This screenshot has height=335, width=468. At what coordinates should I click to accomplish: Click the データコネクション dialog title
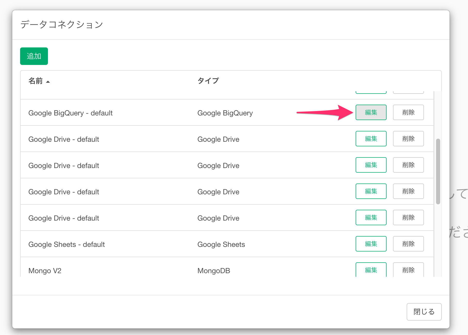click(62, 25)
